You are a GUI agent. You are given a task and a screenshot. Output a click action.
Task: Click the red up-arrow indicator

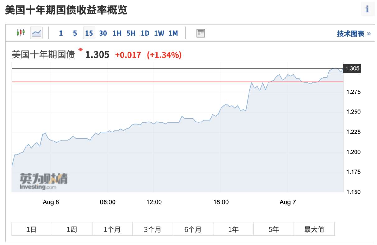pyautogui.click(x=81, y=49)
